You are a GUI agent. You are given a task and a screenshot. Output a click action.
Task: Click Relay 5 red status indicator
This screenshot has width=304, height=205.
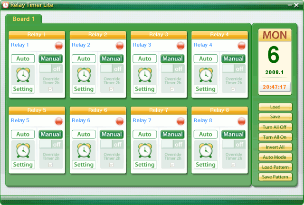(59, 121)
